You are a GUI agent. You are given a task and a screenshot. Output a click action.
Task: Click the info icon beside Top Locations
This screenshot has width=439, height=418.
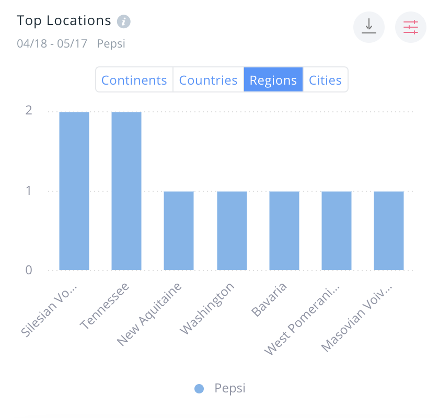[124, 21]
